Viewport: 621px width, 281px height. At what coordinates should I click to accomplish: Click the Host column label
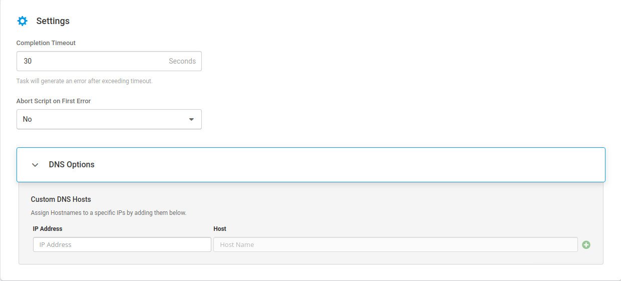(220, 229)
